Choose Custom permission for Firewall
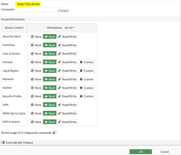Image resolution: width=181 pixels, height=155 pixels. tap(86, 62)
